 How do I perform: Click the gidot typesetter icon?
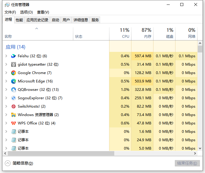coord(14,64)
